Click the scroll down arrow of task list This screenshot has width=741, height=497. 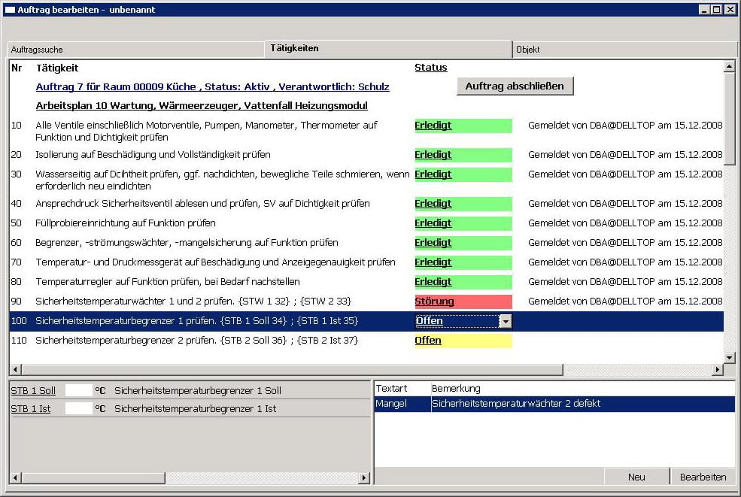730,358
